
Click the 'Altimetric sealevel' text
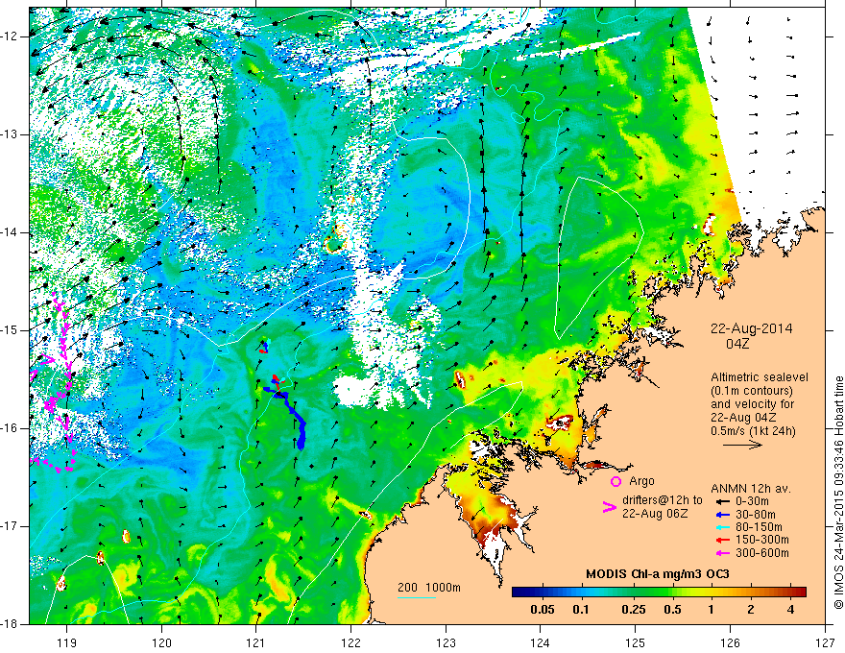[x=760, y=377]
